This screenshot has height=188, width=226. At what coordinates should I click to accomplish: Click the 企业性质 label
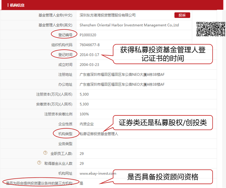click(65, 124)
